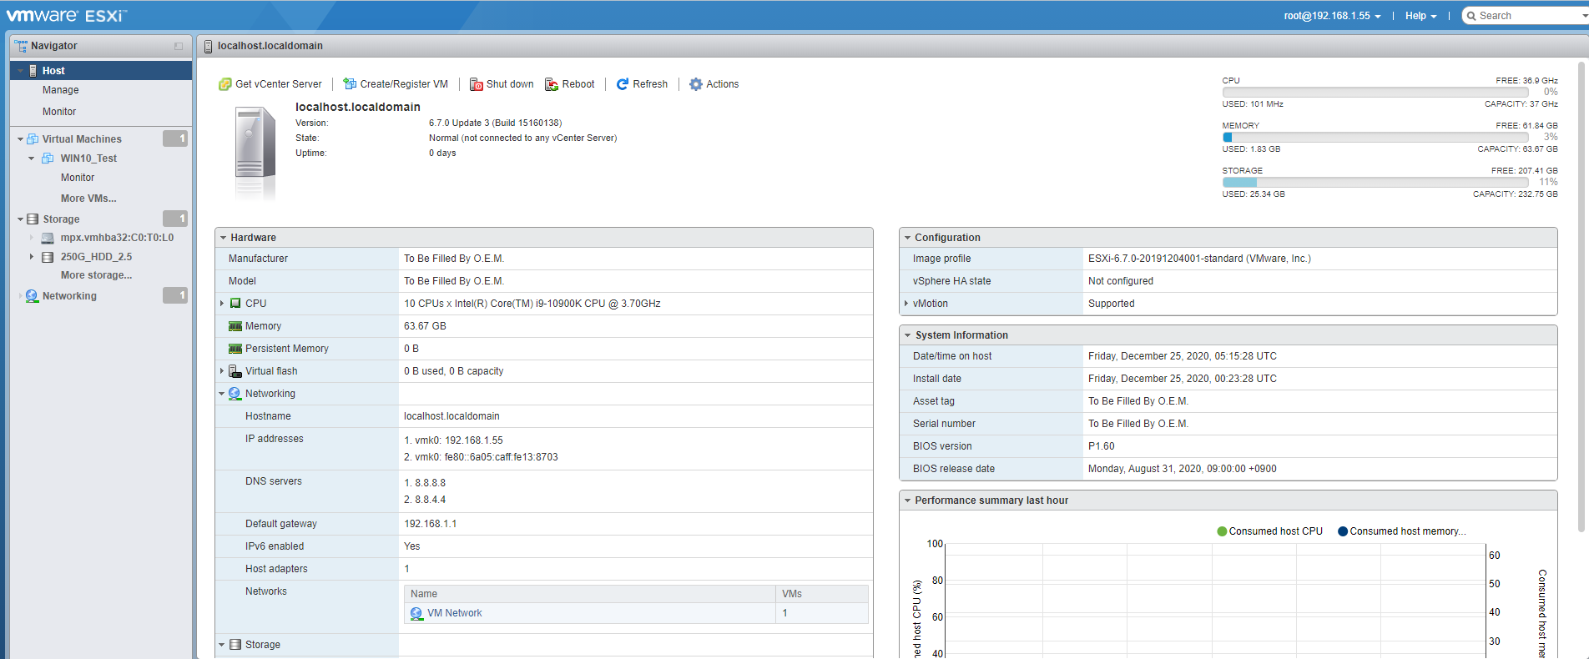Screen dimensions: 1589x659
Task: Sort the networks table by VMs header
Action: click(x=822, y=594)
